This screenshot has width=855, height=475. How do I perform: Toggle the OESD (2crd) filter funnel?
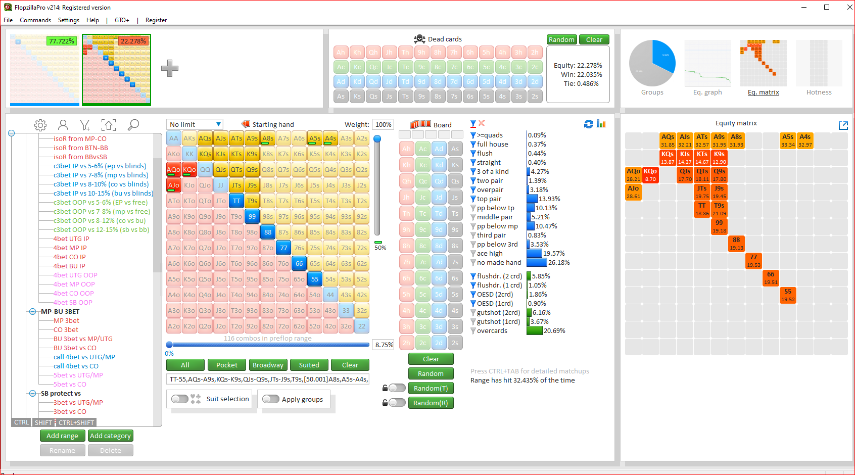[x=473, y=295]
